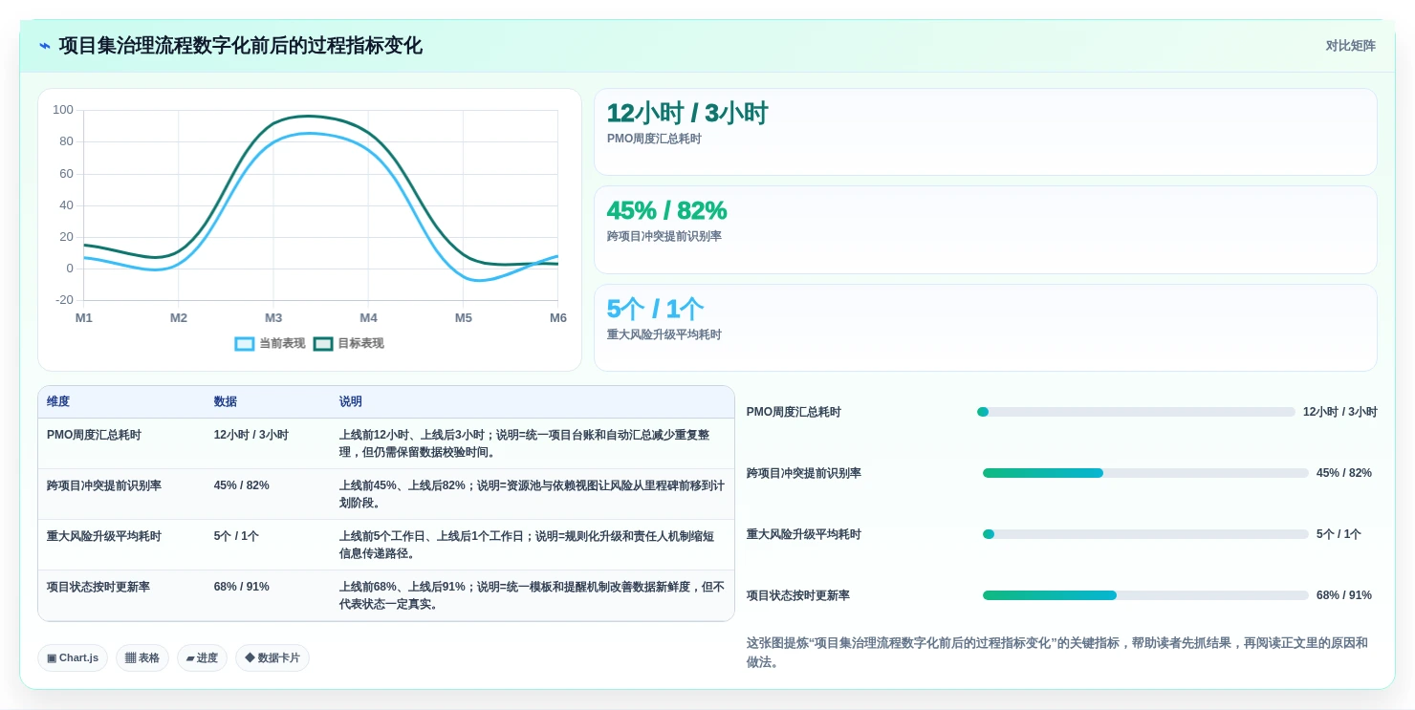The height and width of the screenshot is (710, 1415).
Task: Click description starting 上线前12小时、上线后3小时
Action: pyautogui.click(x=525, y=443)
